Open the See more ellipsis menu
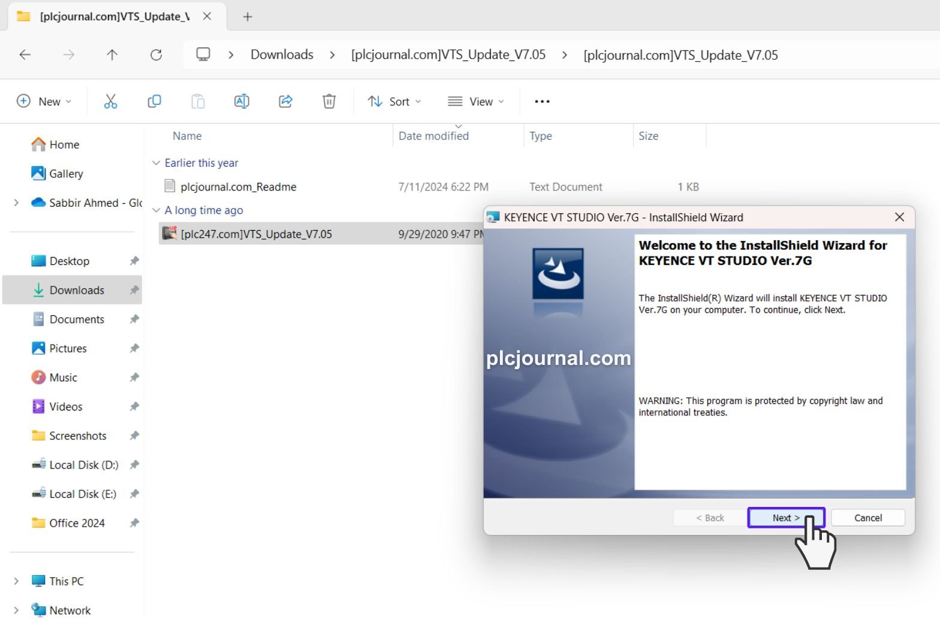 tap(542, 101)
